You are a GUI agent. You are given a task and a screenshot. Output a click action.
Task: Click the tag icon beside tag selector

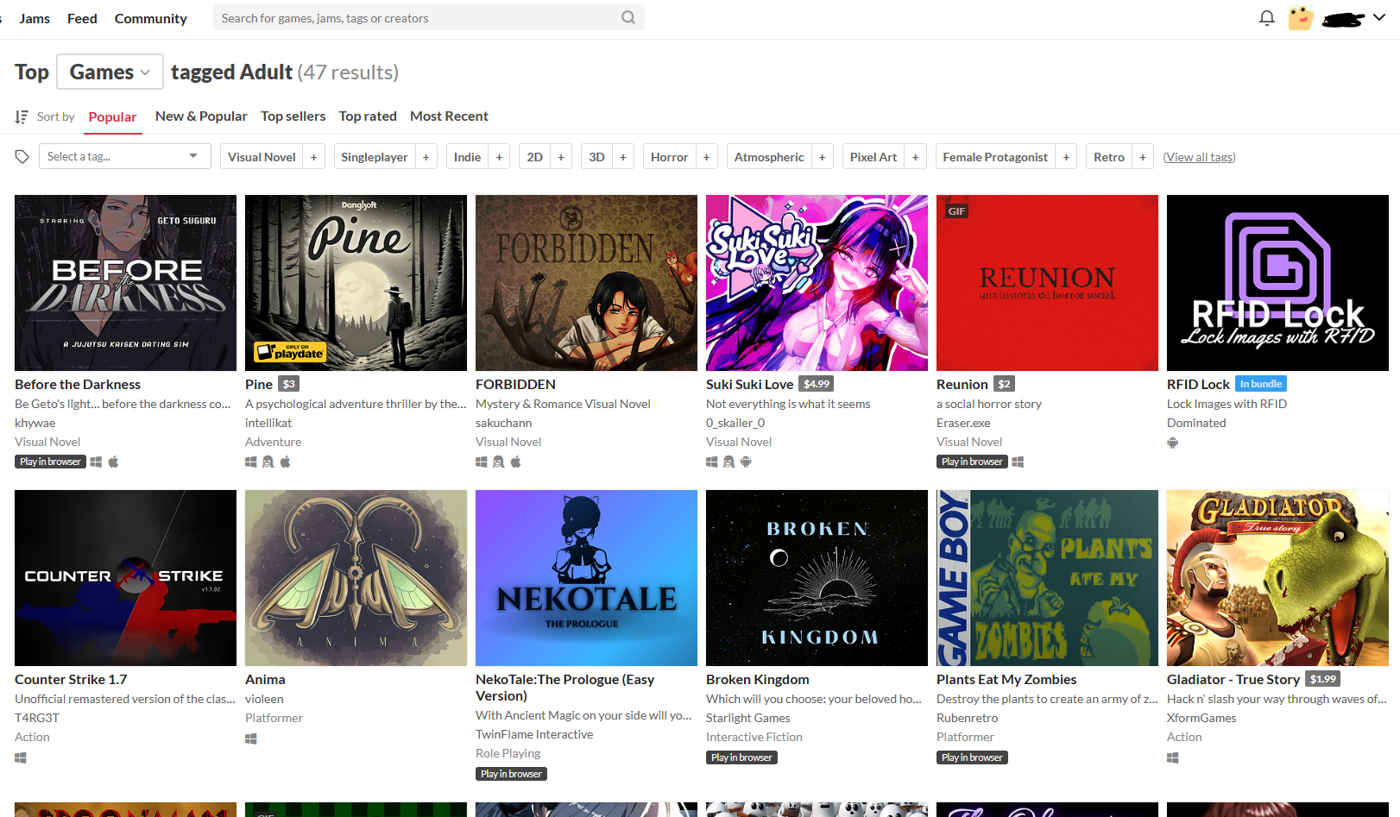[22, 156]
